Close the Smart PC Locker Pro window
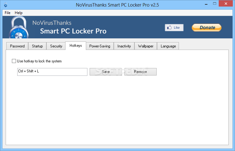Screen dimensions: 235x151 (226, 3)
